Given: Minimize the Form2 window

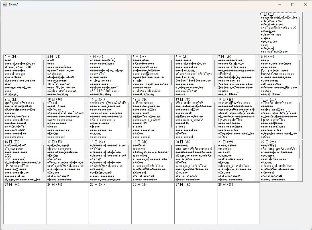Looking at the screenshot, I should (280, 5).
